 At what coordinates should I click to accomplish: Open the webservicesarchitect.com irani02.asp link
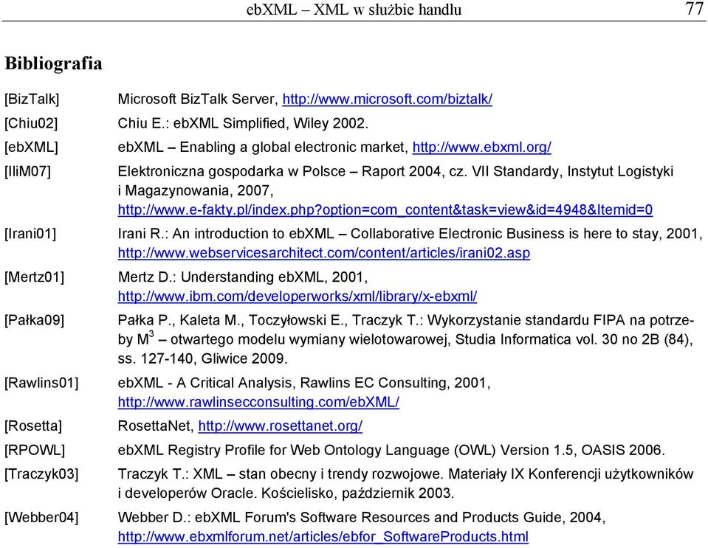tap(324, 252)
